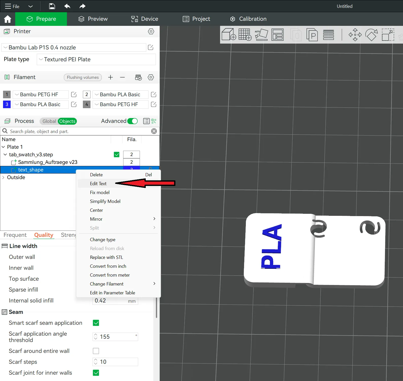
Task: Uncheck the tab_swatch_v3.step printable checkbox
Action: coord(117,155)
